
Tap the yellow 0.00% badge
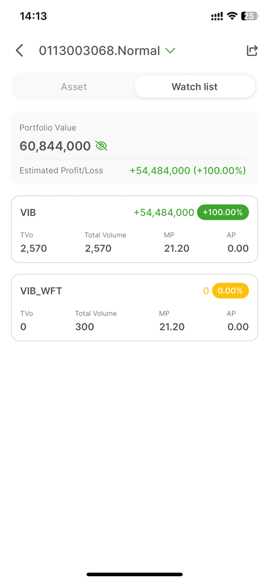coord(230,291)
